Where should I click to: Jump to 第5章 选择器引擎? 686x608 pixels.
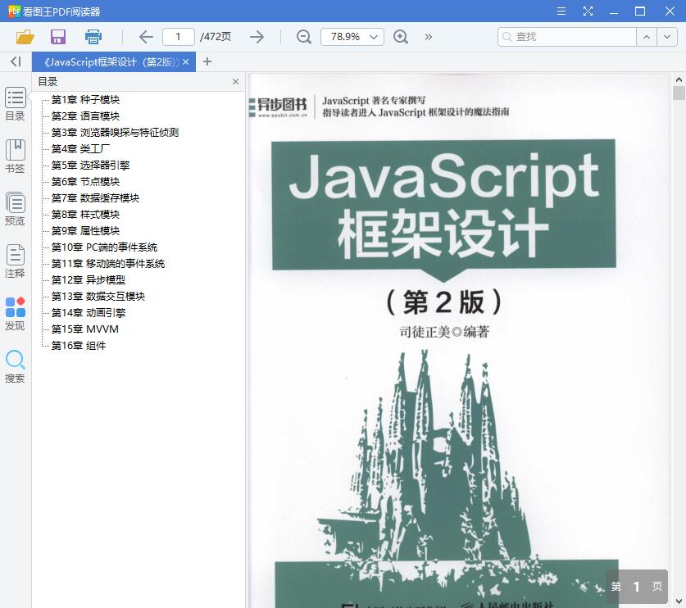coord(90,166)
